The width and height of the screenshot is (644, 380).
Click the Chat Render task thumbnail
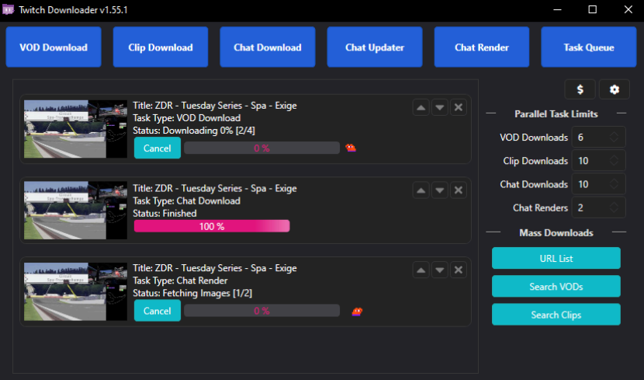click(75, 291)
